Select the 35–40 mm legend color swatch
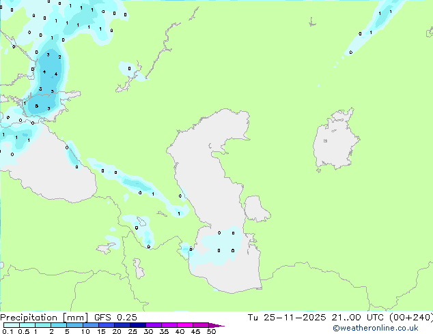 pos(169,325)
